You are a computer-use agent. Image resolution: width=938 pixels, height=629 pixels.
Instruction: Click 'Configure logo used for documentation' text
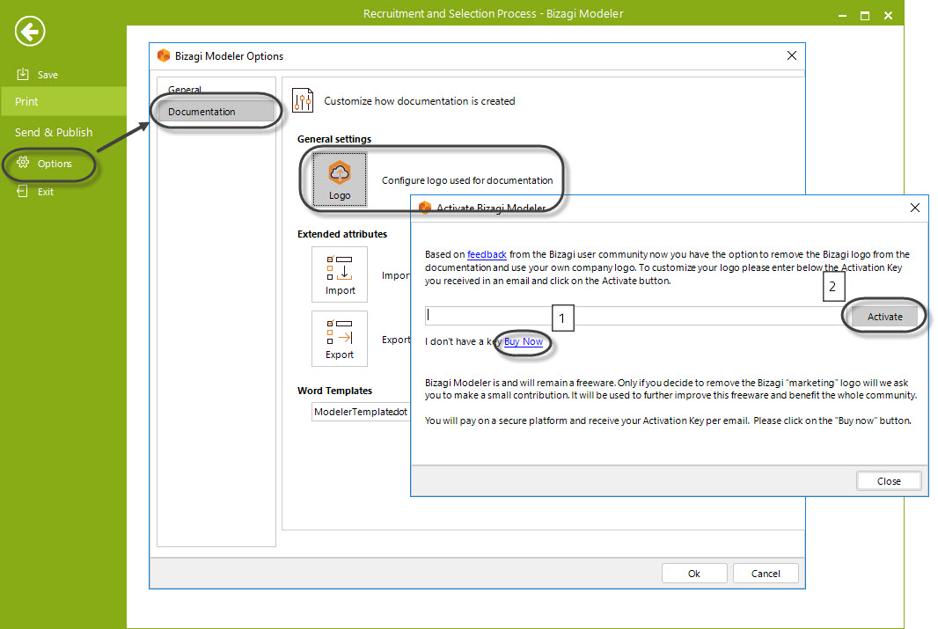pyautogui.click(x=467, y=180)
